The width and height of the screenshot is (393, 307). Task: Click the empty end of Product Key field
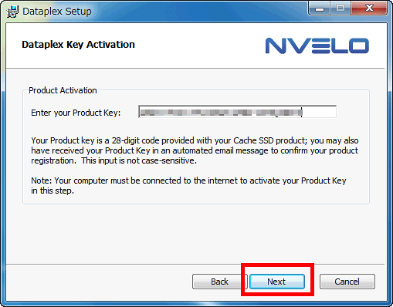pos(319,112)
